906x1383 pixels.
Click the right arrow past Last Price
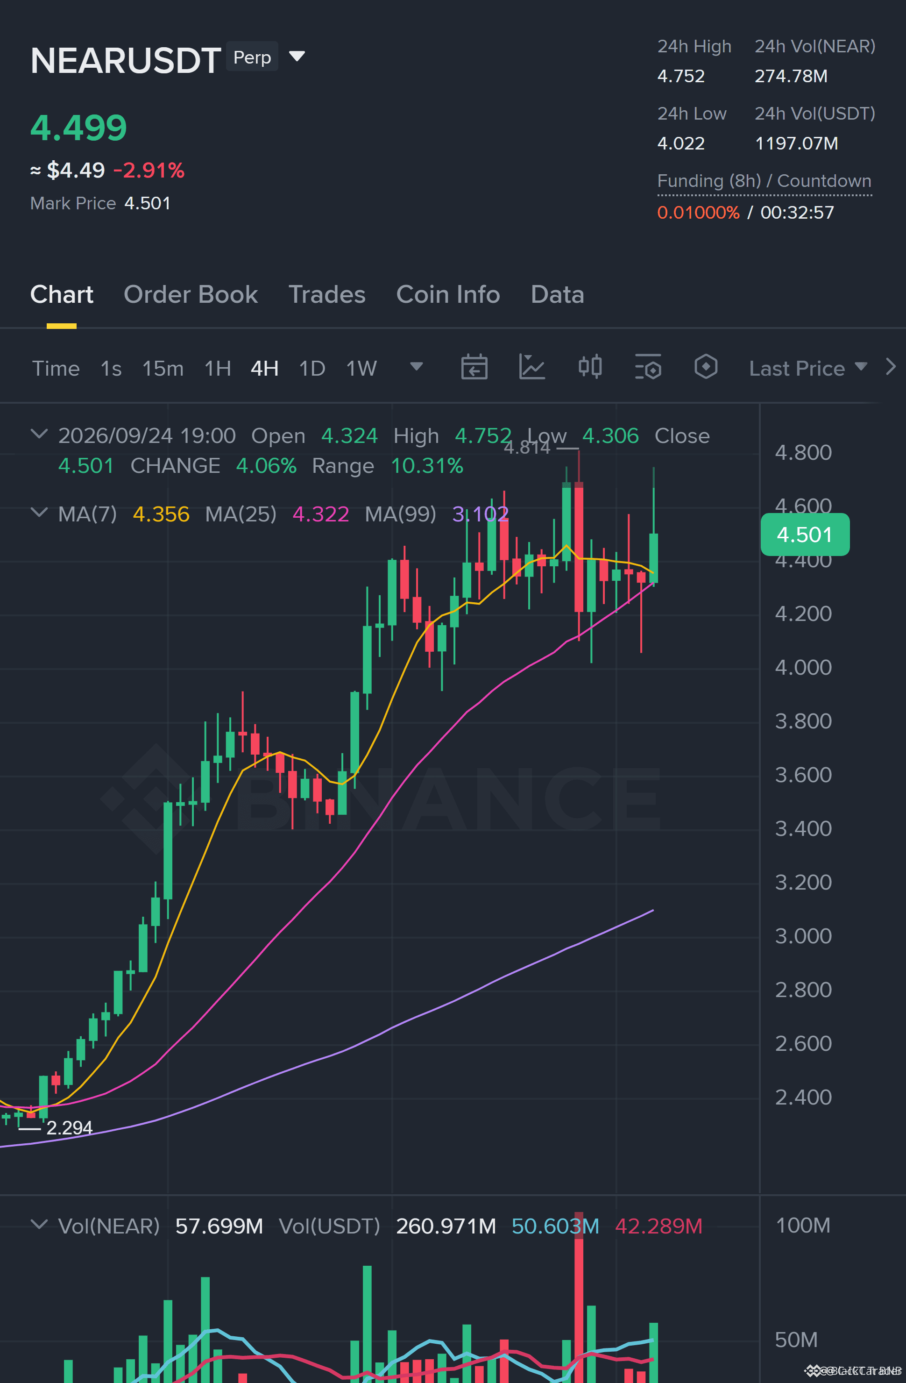[x=890, y=367]
